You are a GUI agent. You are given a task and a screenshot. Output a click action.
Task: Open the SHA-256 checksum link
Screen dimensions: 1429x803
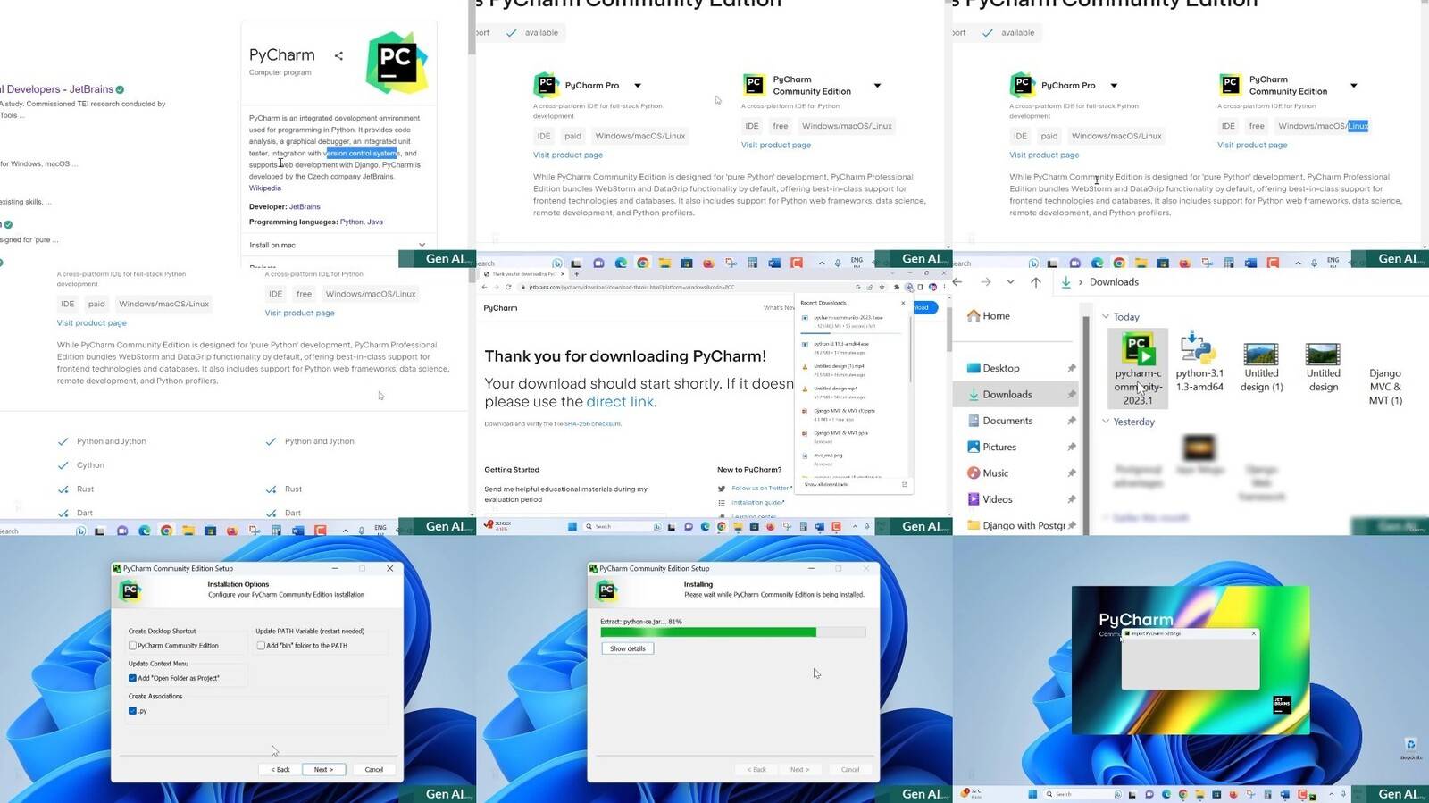(x=592, y=424)
